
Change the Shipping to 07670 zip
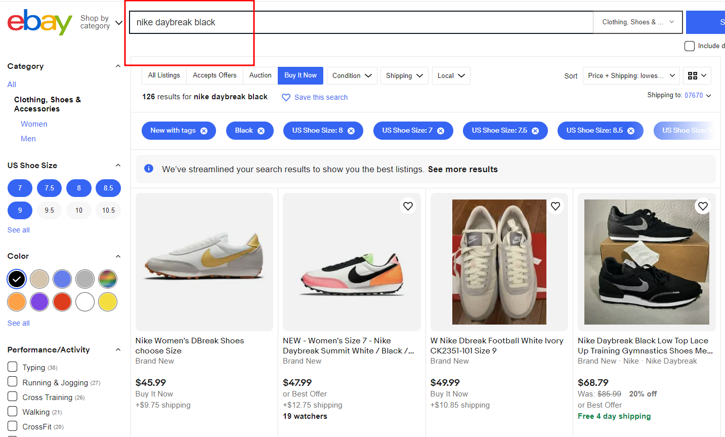[x=698, y=95]
